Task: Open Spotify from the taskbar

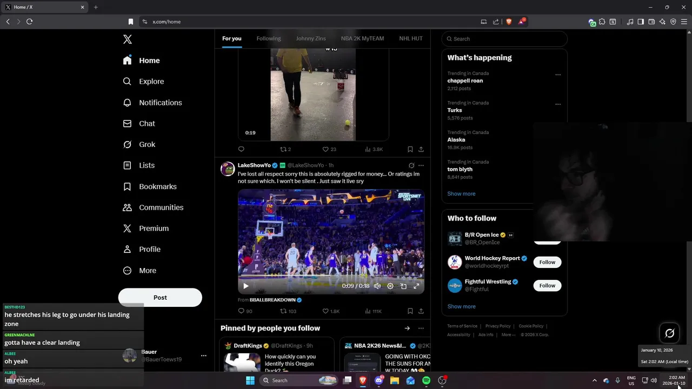Action: (x=426, y=380)
